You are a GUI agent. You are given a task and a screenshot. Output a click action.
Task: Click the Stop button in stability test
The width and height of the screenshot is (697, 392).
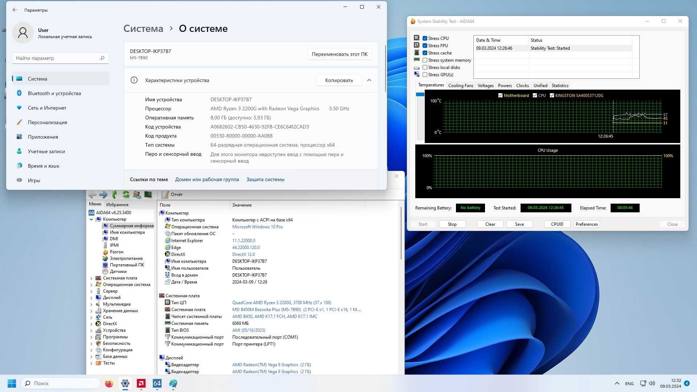pyautogui.click(x=452, y=224)
